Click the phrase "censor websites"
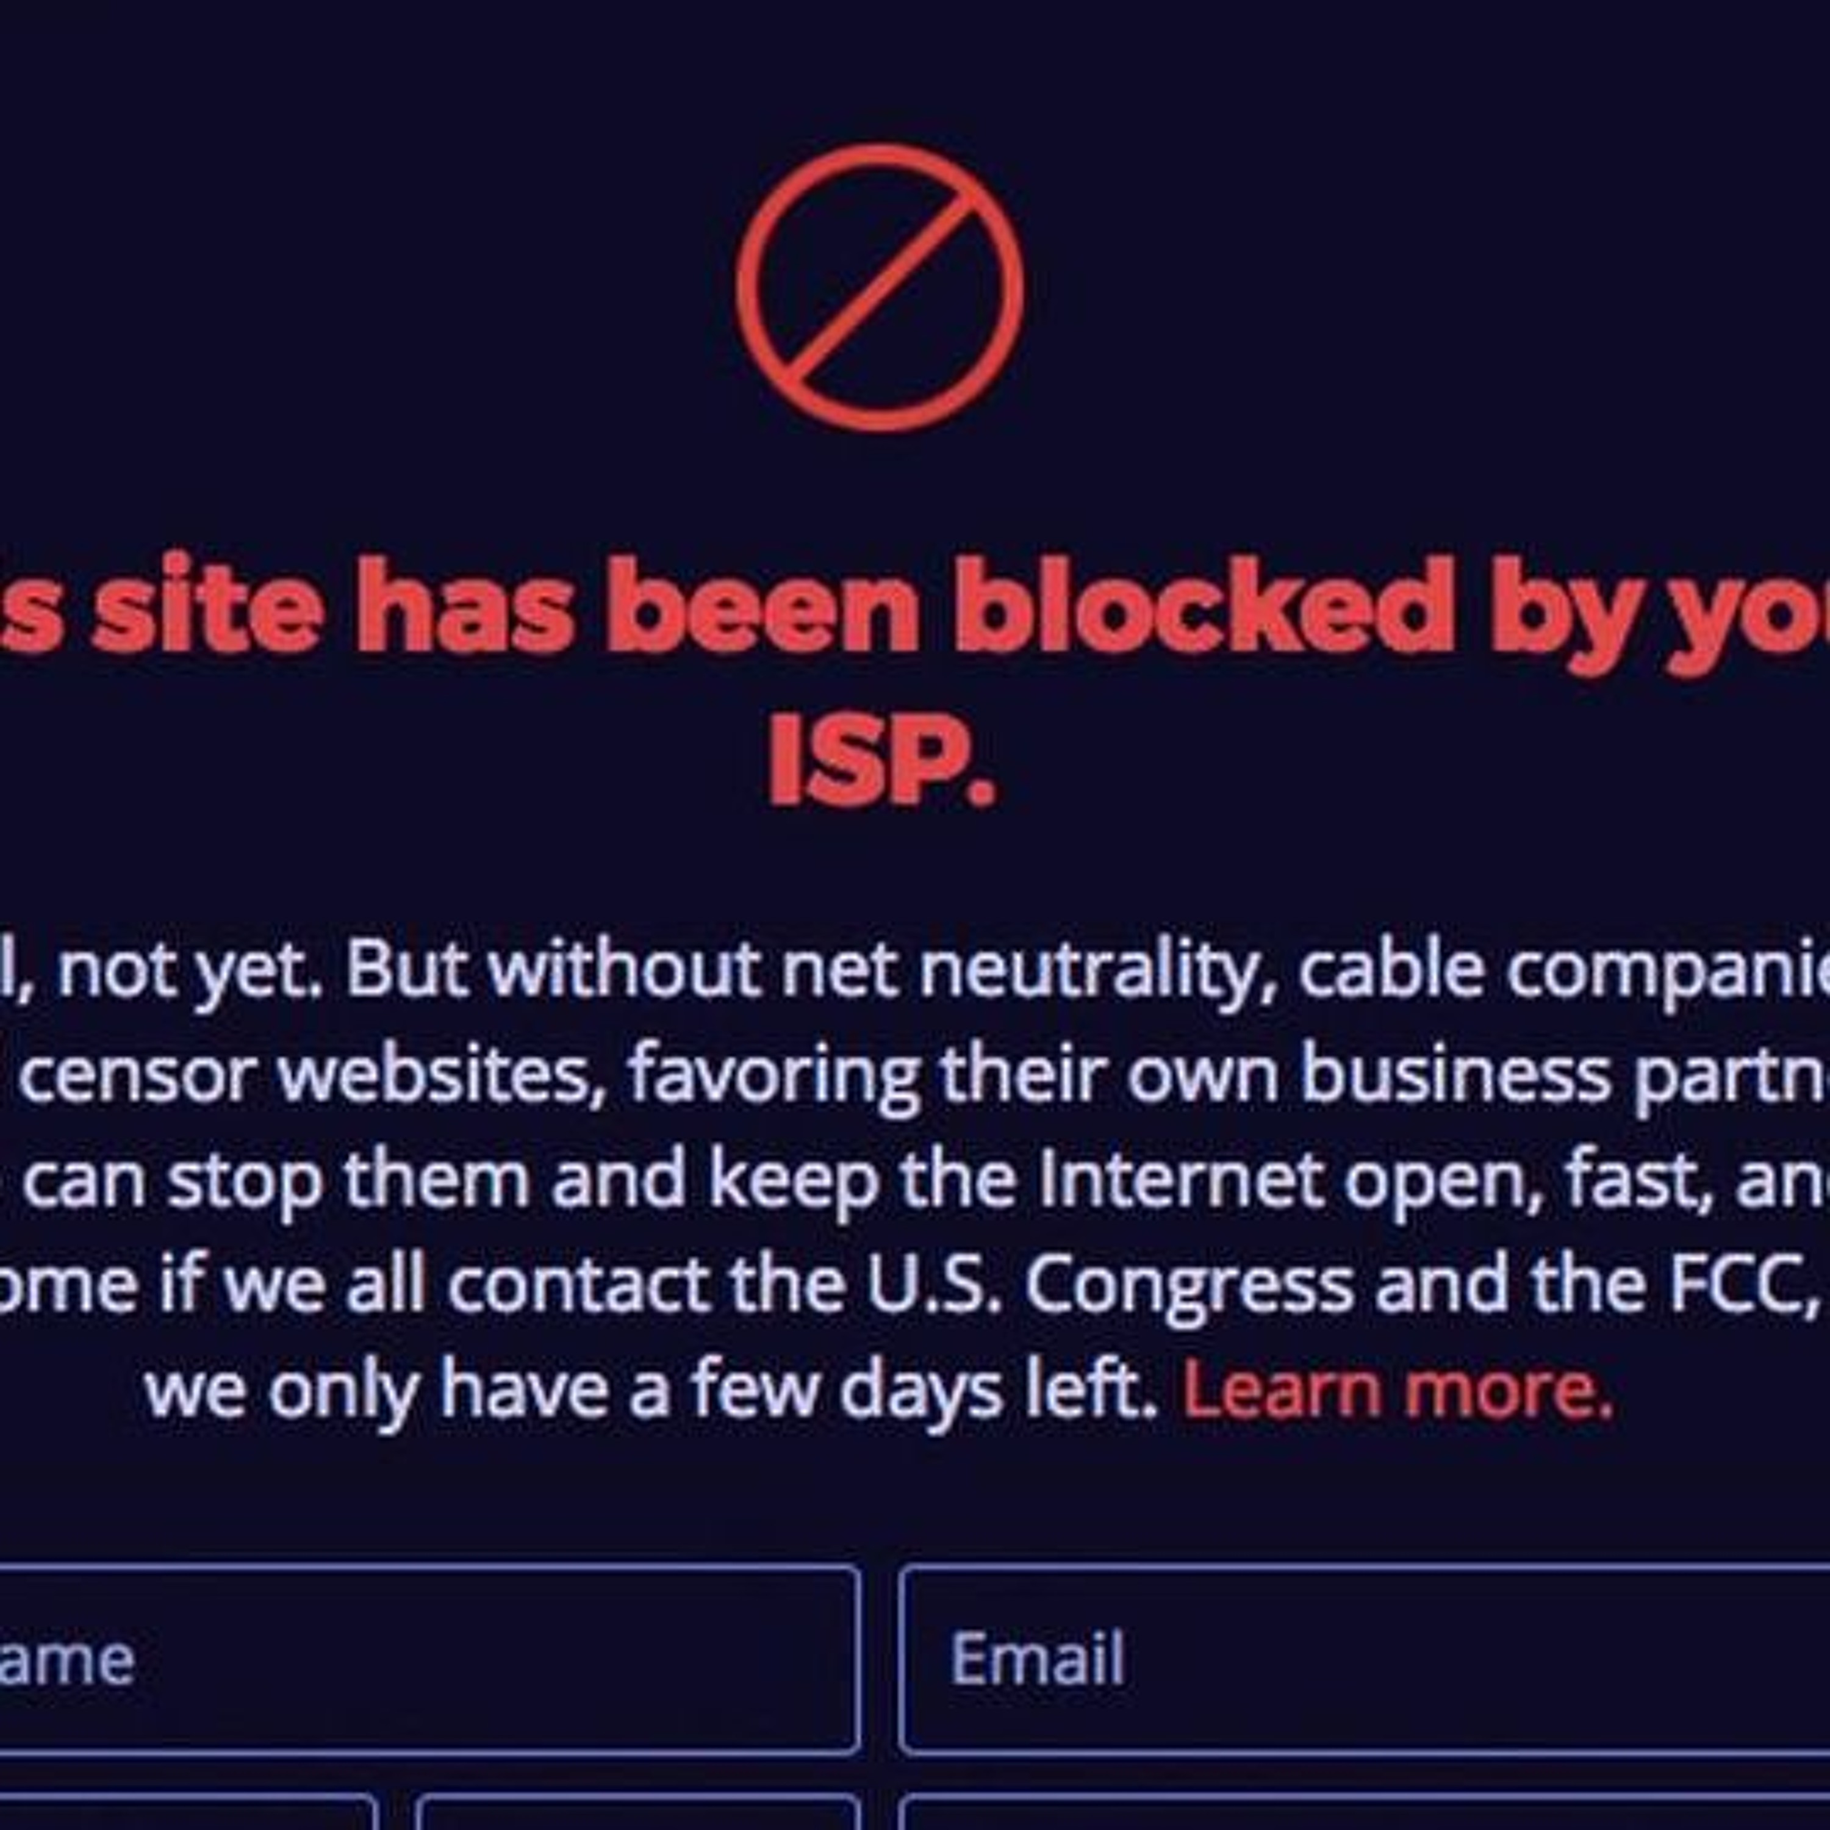Screen dimensions: 1830x1830 point(312,1075)
